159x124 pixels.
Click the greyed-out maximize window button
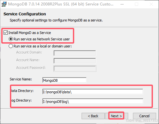(x=137, y=4)
